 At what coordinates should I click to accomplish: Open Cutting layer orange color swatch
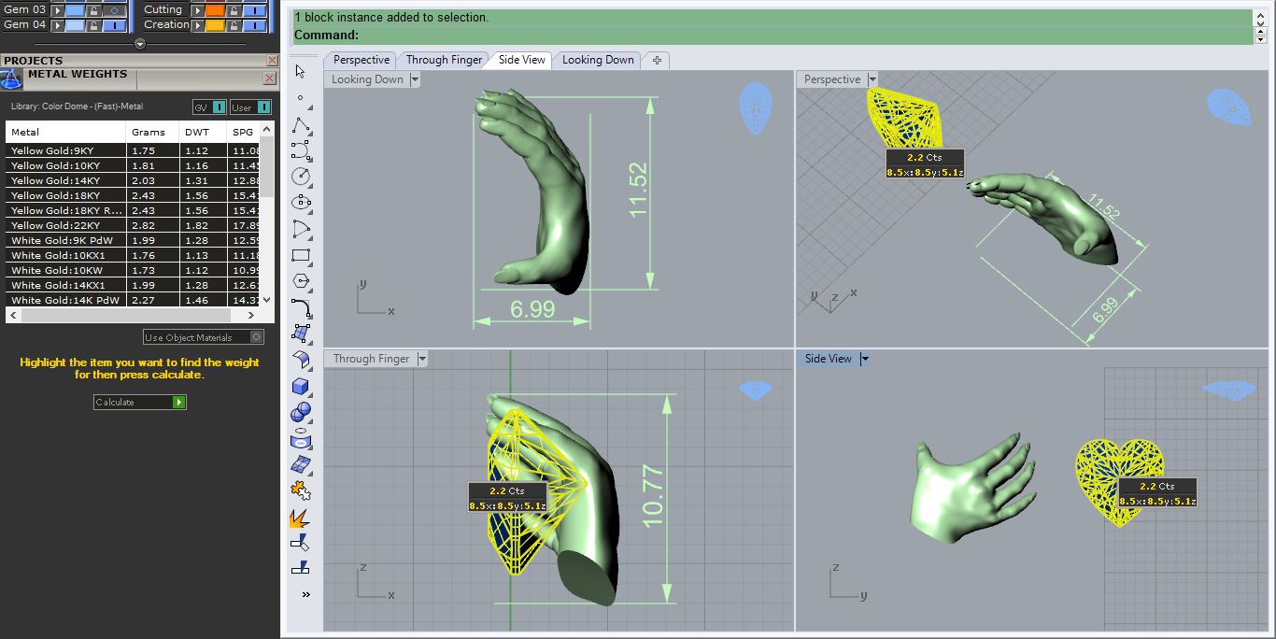point(215,10)
